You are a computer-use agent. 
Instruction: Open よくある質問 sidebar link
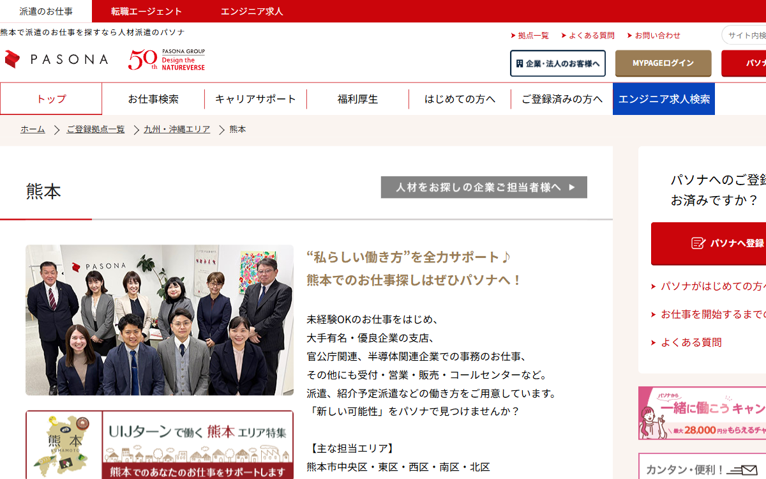point(691,342)
